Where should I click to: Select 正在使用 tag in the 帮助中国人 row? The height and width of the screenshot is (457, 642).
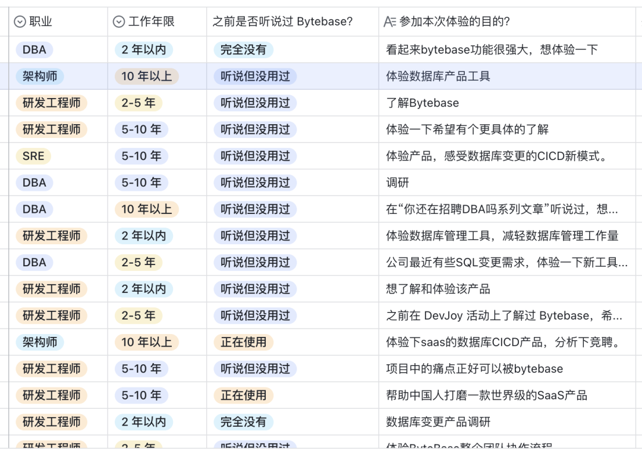pyautogui.click(x=243, y=396)
